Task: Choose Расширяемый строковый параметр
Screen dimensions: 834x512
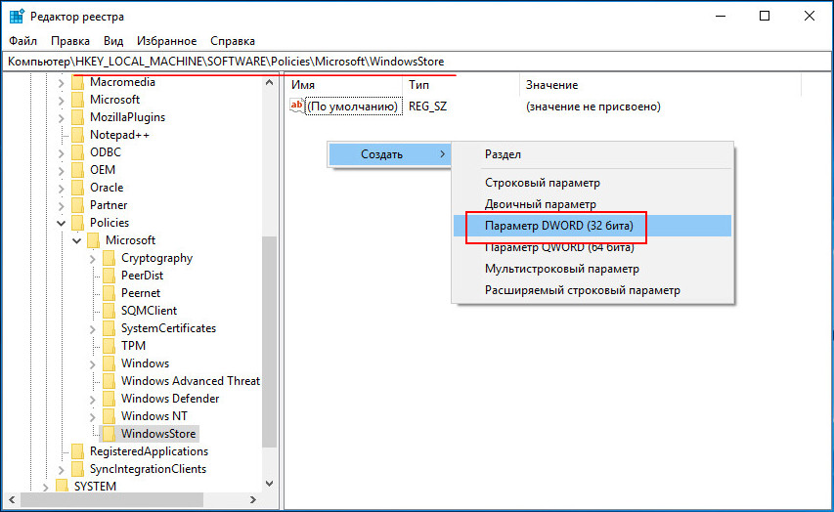Action: (593, 290)
